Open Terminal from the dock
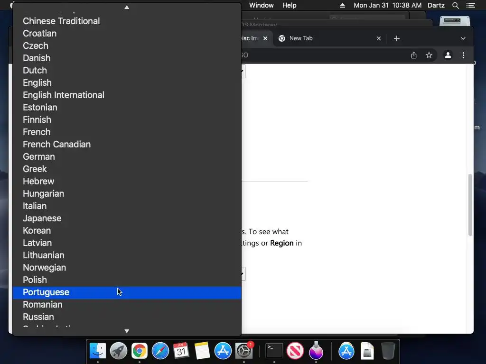486x364 pixels. pos(274,351)
